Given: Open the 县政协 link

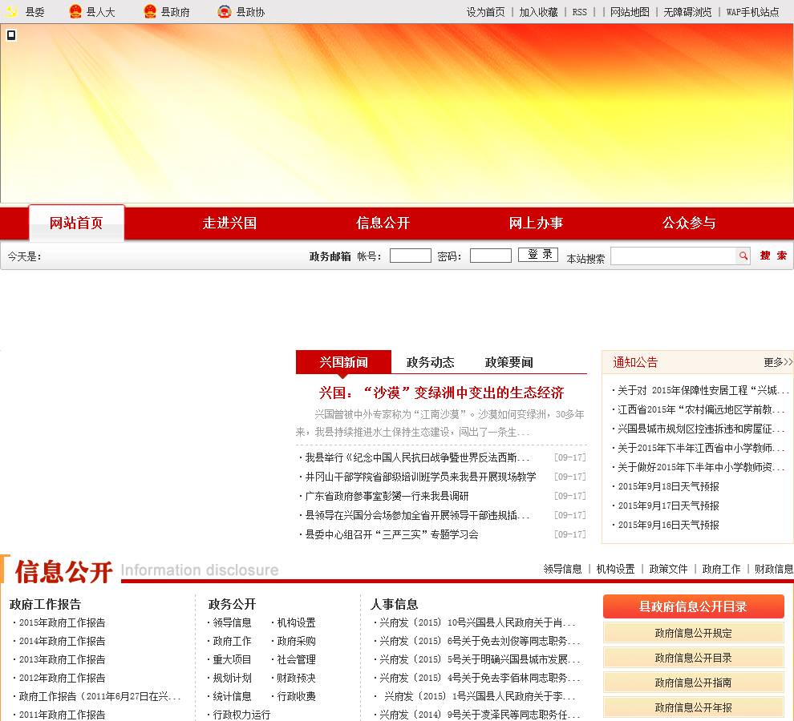Looking at the screenshot, I should (251, 12).
